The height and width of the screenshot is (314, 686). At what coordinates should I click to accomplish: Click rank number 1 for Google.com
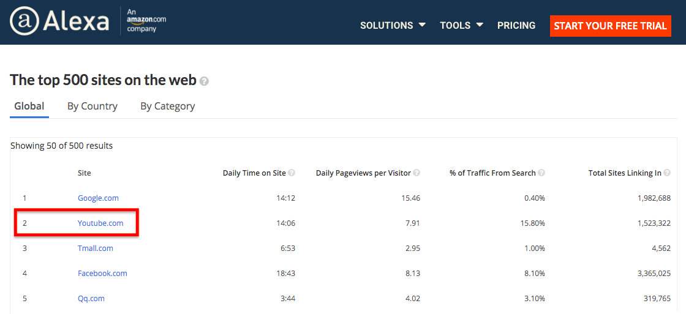pyautogui.click(x=24, y=198)
